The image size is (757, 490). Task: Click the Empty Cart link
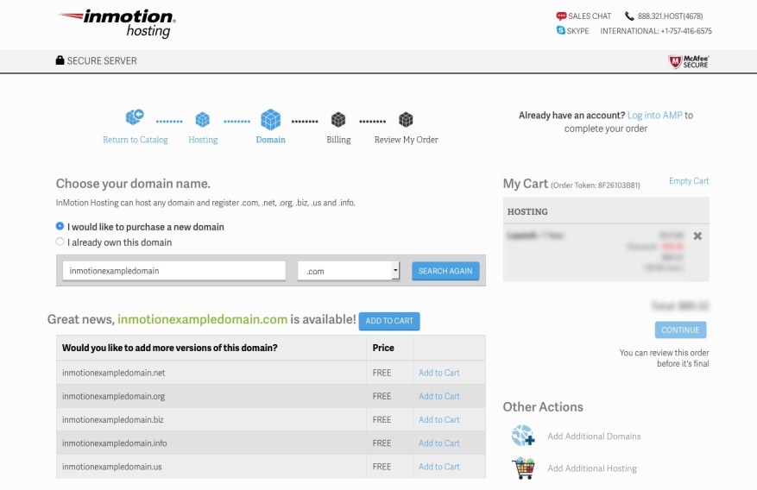pos(689,181)
